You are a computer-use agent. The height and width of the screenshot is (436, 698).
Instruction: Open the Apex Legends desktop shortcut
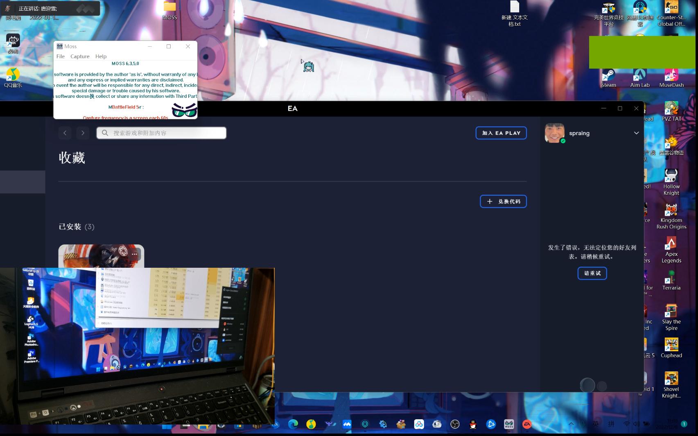click(x=671, y=250)
